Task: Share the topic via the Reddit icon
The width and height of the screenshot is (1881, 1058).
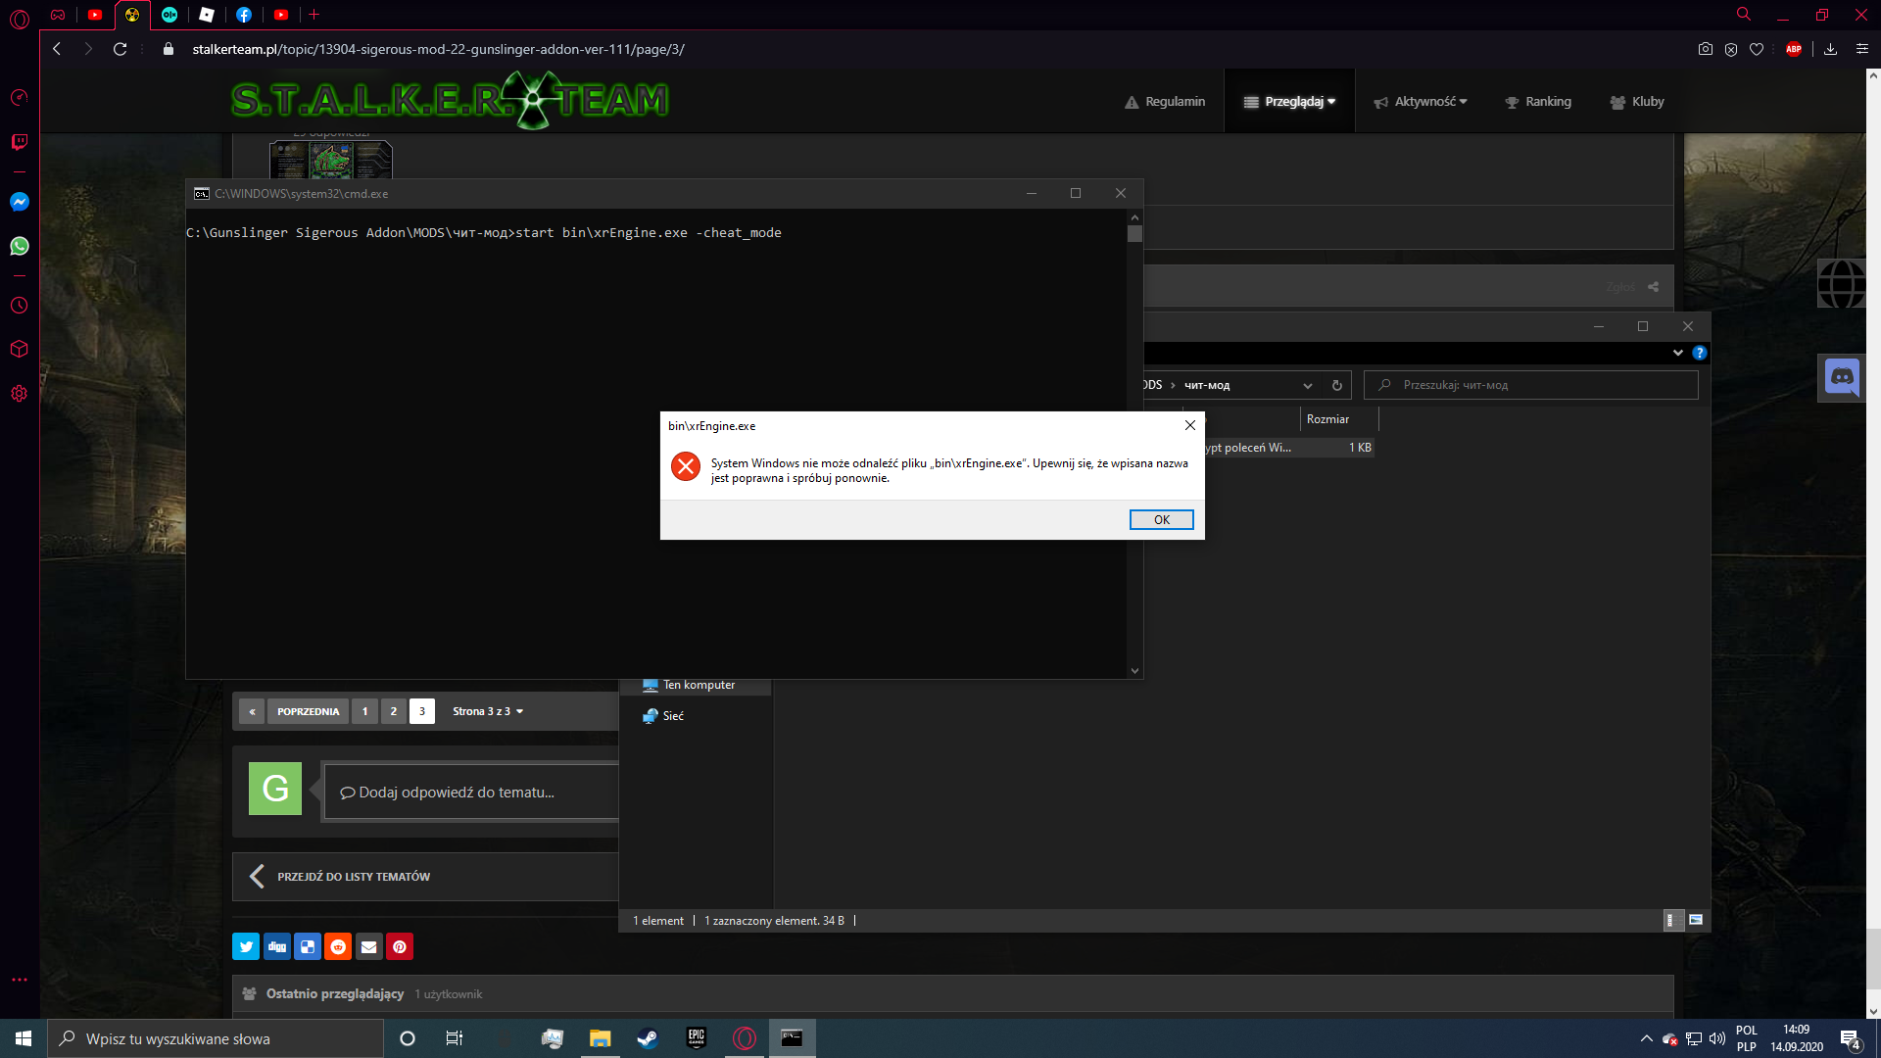Action: [x=338, y=946]
